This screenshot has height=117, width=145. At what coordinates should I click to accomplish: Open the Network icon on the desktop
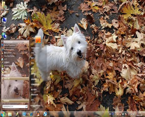point(4,36)
